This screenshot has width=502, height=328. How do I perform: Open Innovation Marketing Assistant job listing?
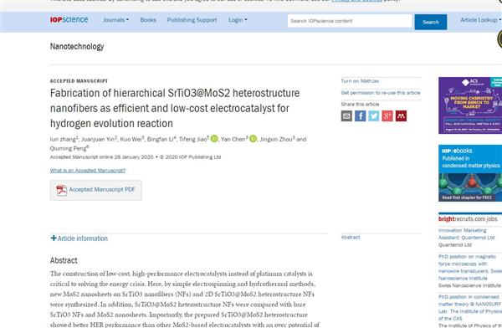467,233
